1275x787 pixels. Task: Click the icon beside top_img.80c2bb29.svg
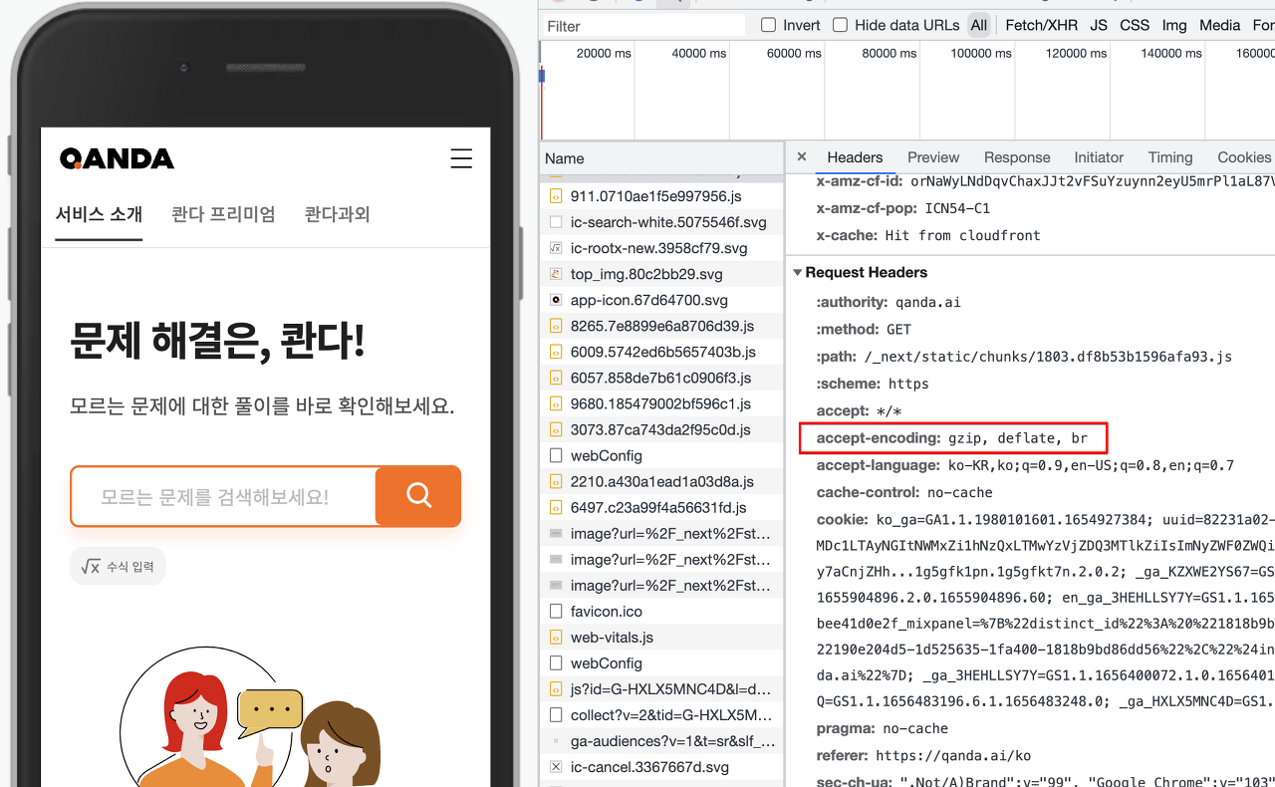coord(556,274)
